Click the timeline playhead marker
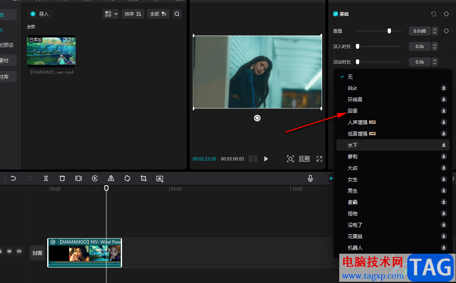The width and height of the screenshot is (456, 283). [x=107, y=188]
